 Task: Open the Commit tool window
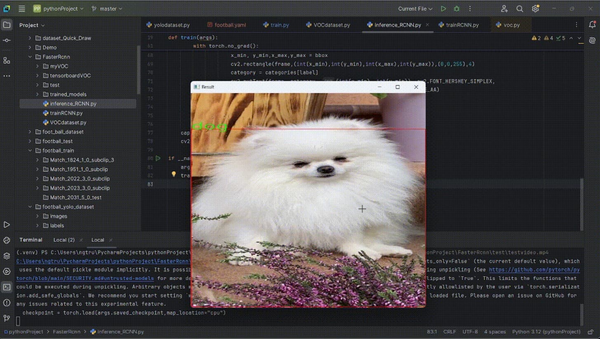tap(7, 40)
